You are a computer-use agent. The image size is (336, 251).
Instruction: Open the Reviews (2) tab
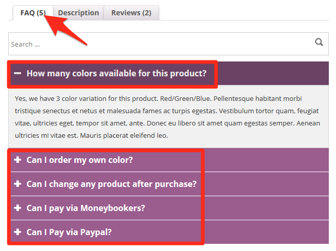pyautogui.click(x=131, y=13)
